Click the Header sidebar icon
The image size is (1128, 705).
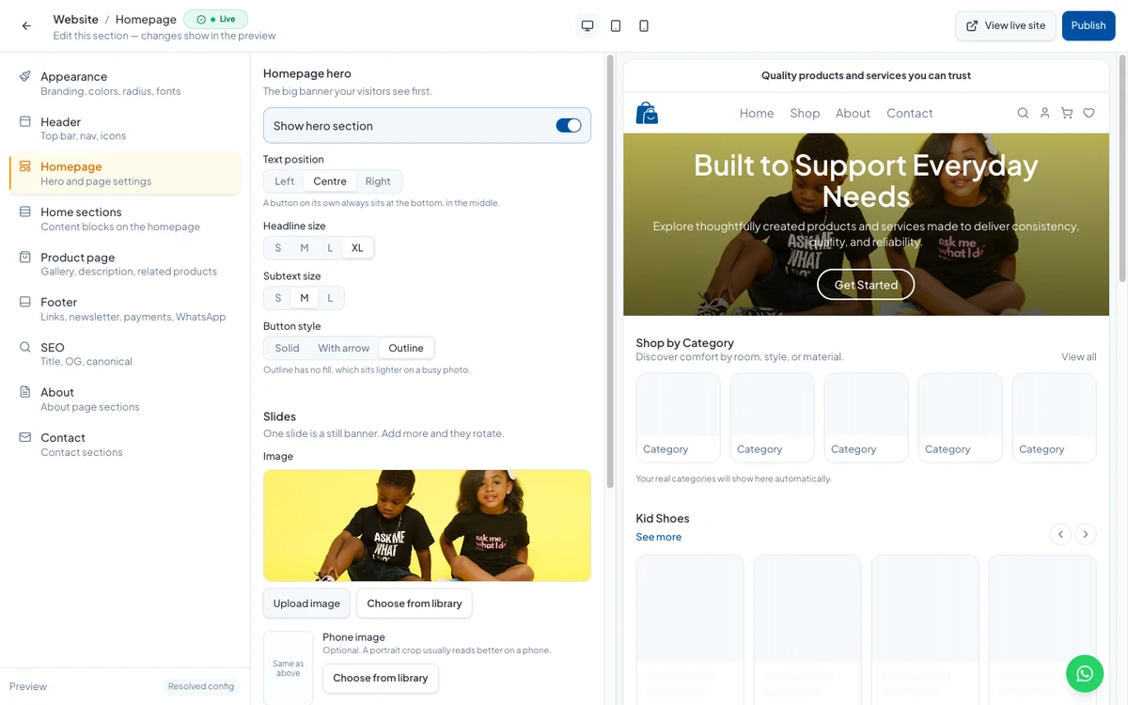coord(25,121)
